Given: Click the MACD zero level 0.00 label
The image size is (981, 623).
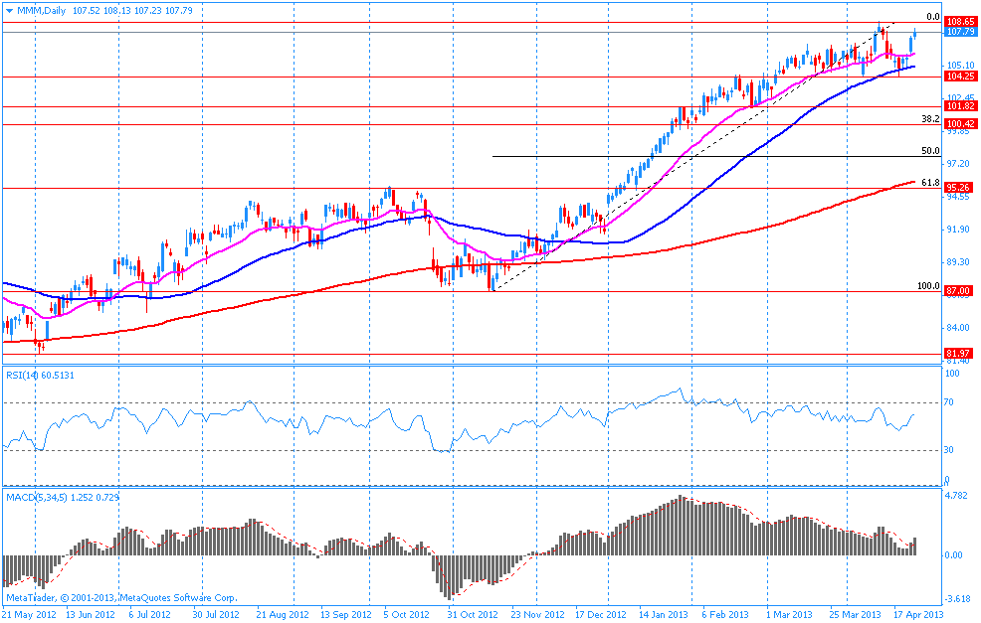Looking at the screenshot, I should tap(953, 554).
